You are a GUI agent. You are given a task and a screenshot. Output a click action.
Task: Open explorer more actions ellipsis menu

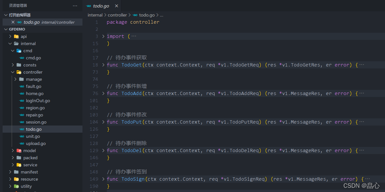coord(75,6)
